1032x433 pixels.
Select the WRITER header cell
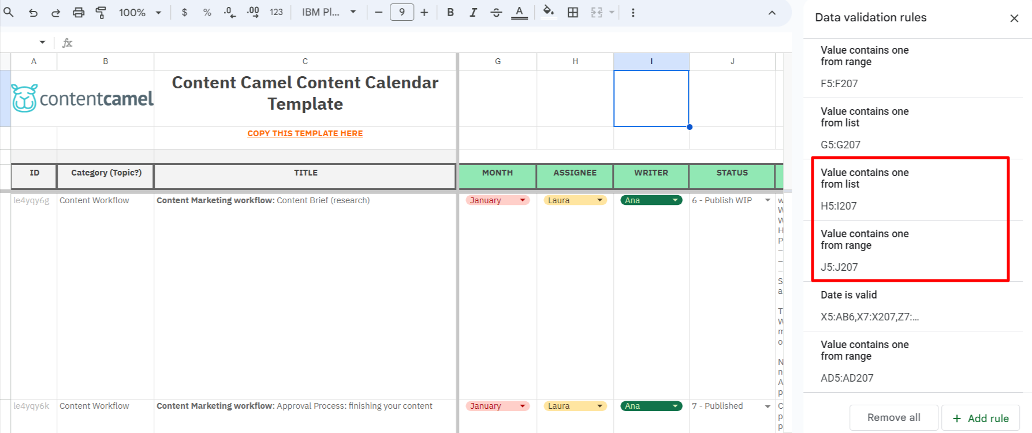coord(651,176)
